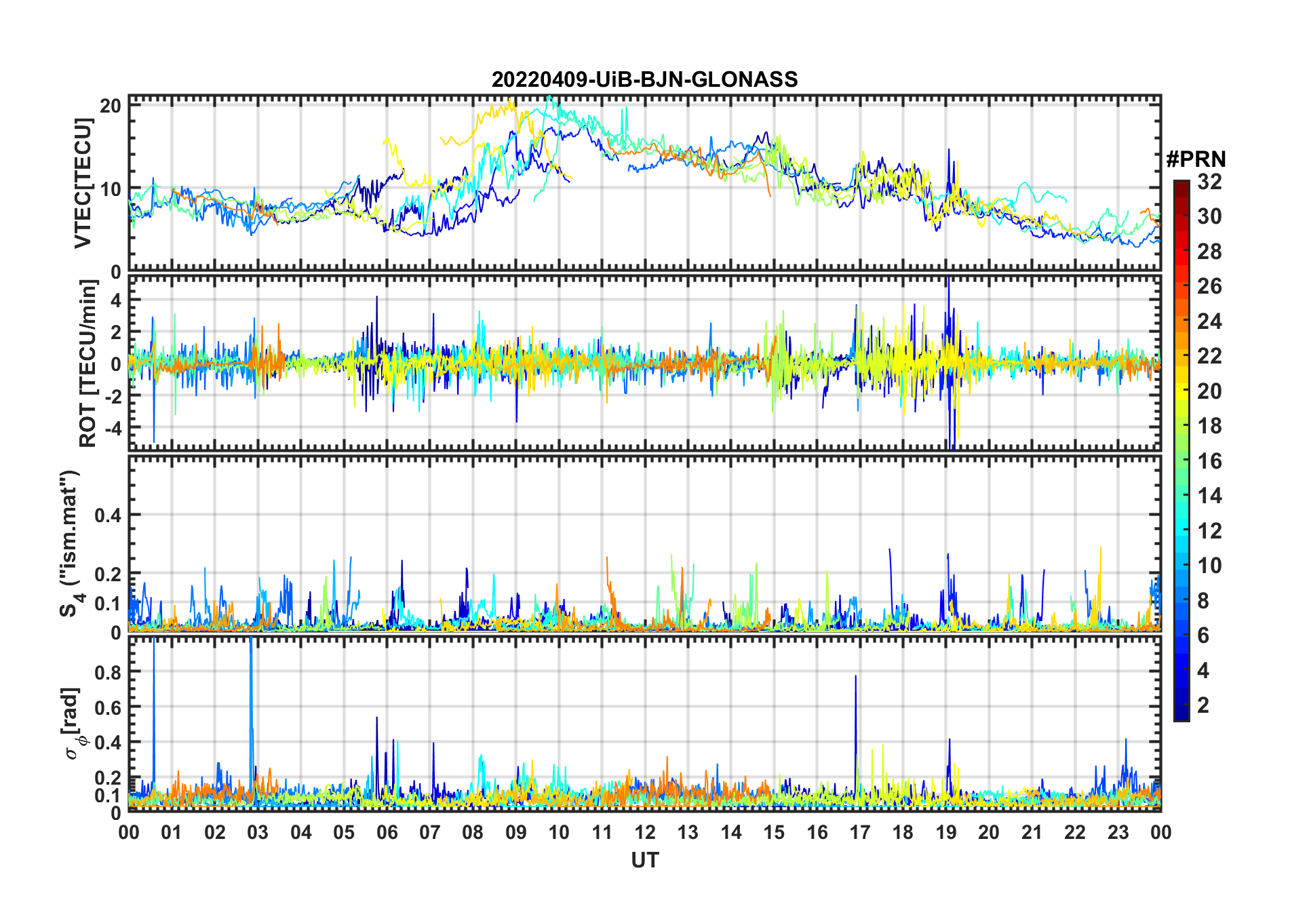This screenshot has width=1290, height=902.
Task: Click the x-axis hour tick 19
Action: 945,833
